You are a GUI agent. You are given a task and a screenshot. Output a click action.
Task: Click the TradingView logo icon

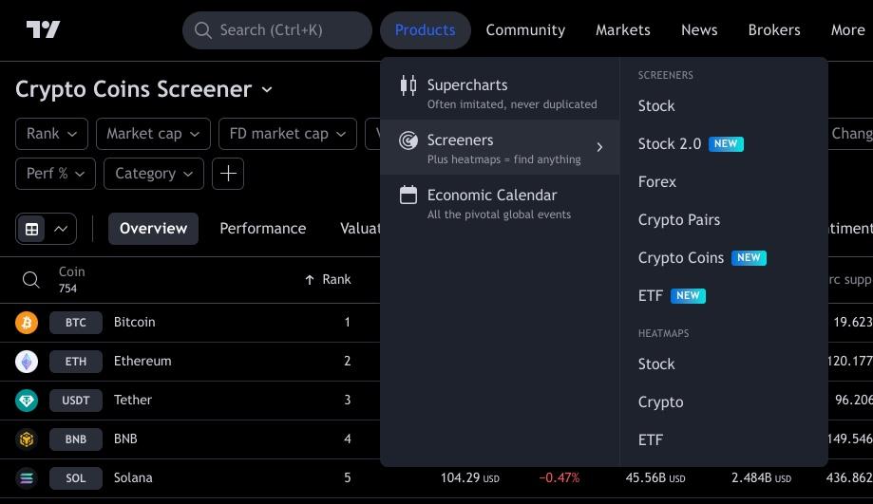pyautogui.click(x=43, y=29)
